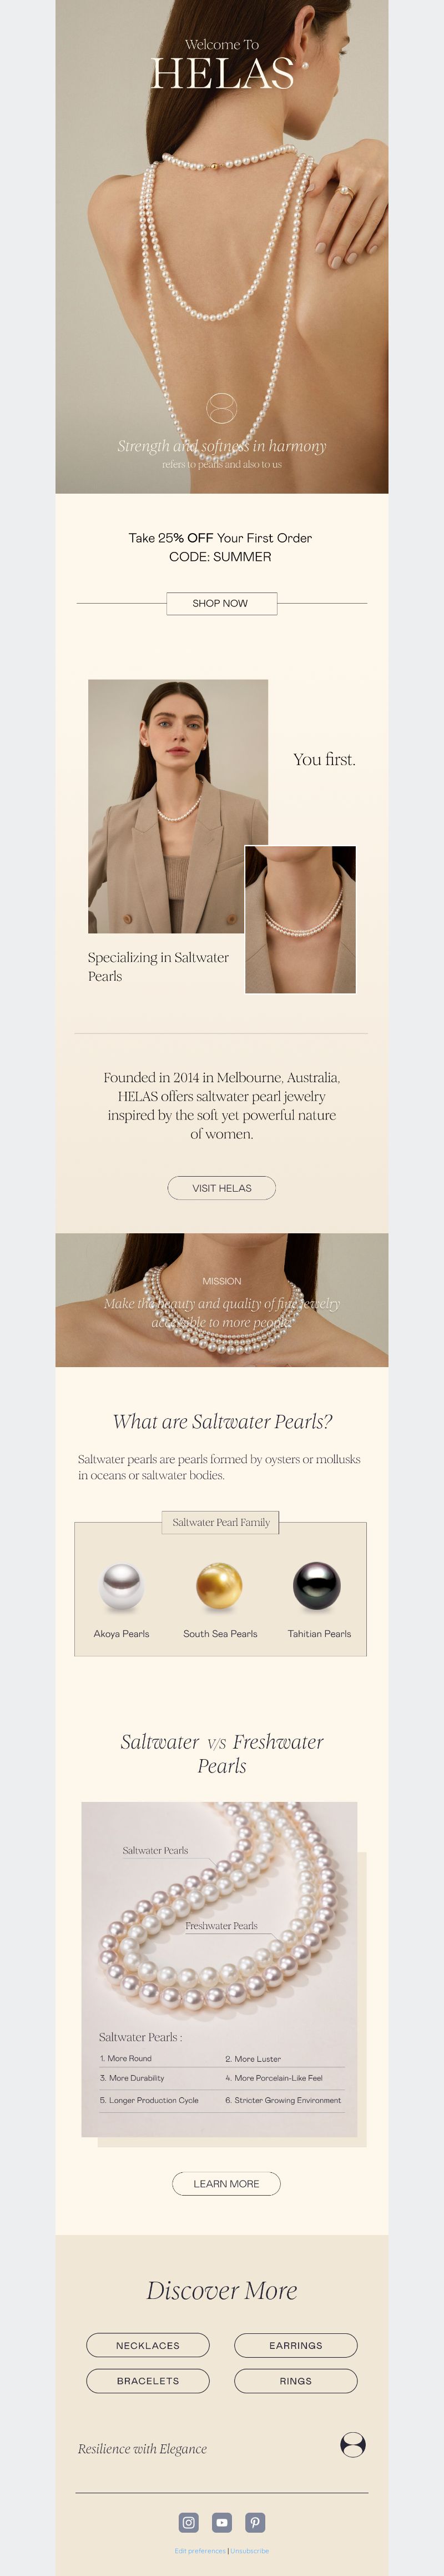Image resolution: width=444 pixels, height=2576 pixels.
Task: Open the EARRINGS category
Action: pos(296,2345)
